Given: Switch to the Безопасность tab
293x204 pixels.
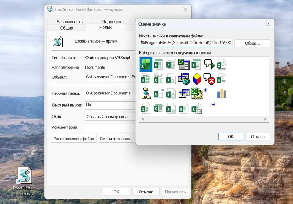Looking at the screenshot, I should [x=70, y=22].
